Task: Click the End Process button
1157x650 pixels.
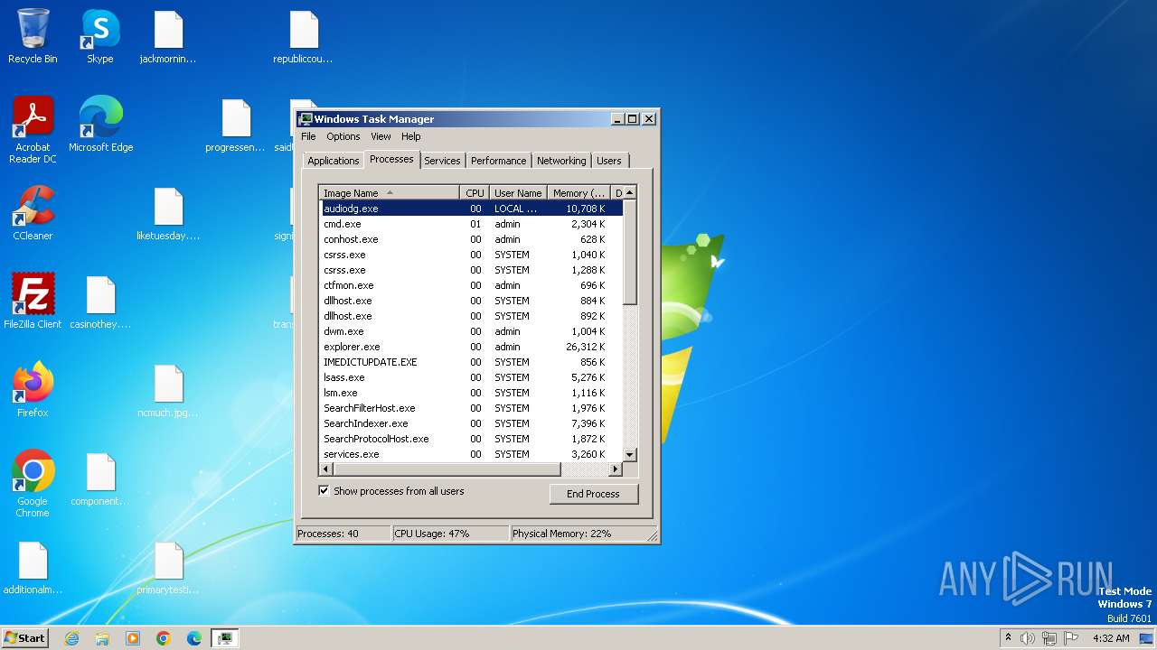Action: point(593,494)
